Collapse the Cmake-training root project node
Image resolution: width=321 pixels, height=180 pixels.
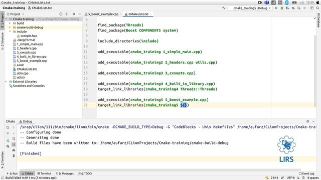6,19
